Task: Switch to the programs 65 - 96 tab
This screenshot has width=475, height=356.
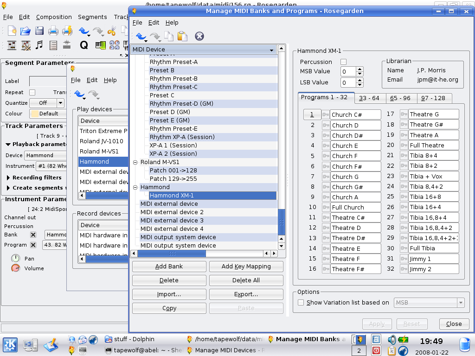Action: point(400,98)
